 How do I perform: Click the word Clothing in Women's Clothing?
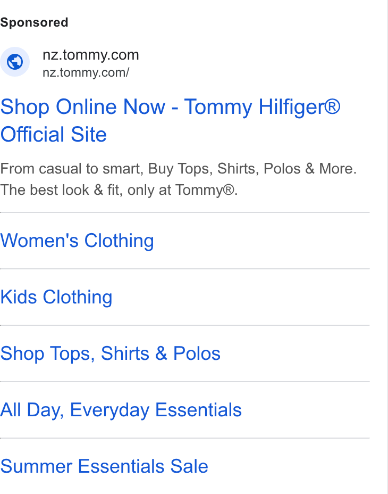[119, 241]
